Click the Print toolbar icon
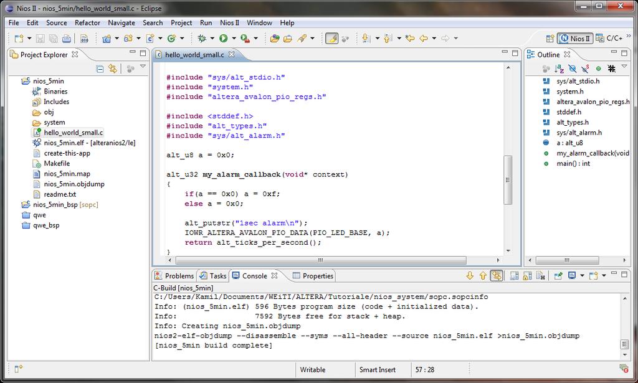638x383 pixels. tap(66, 38)
